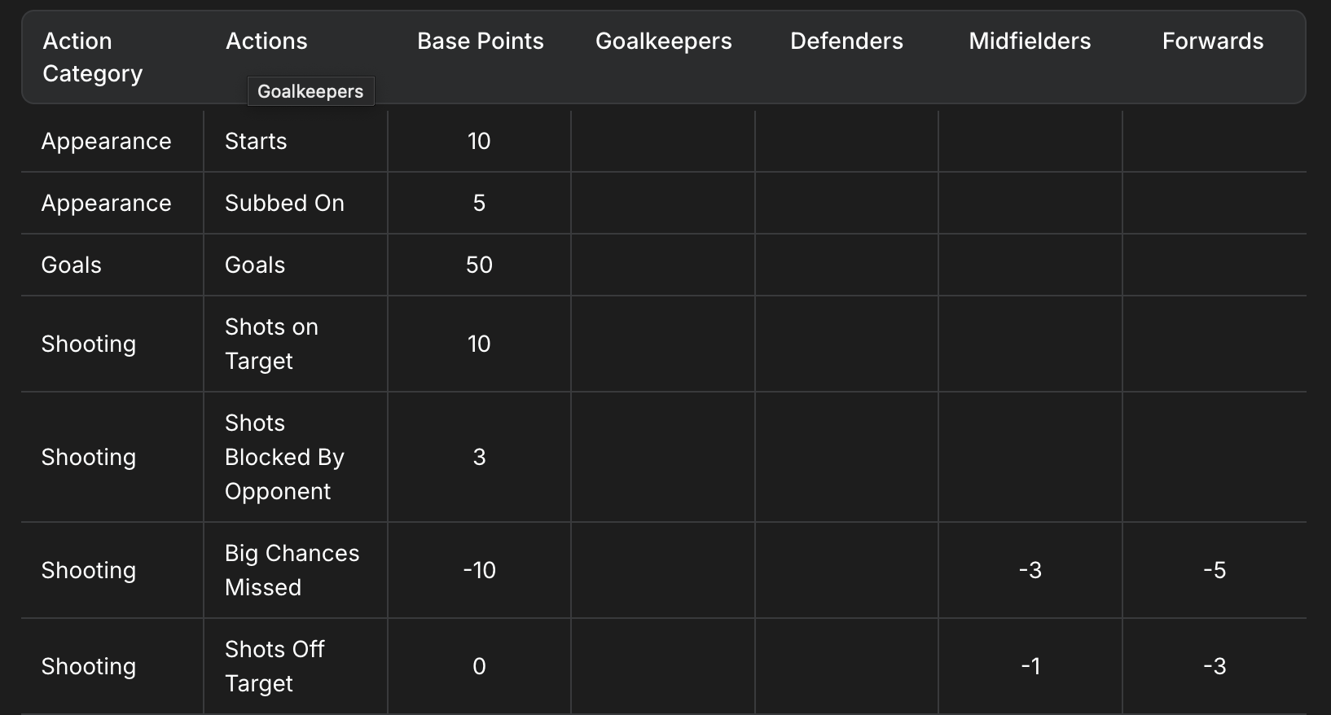Sort by the Actions column header
1331x715 pixels.
(x=266, y=41)
